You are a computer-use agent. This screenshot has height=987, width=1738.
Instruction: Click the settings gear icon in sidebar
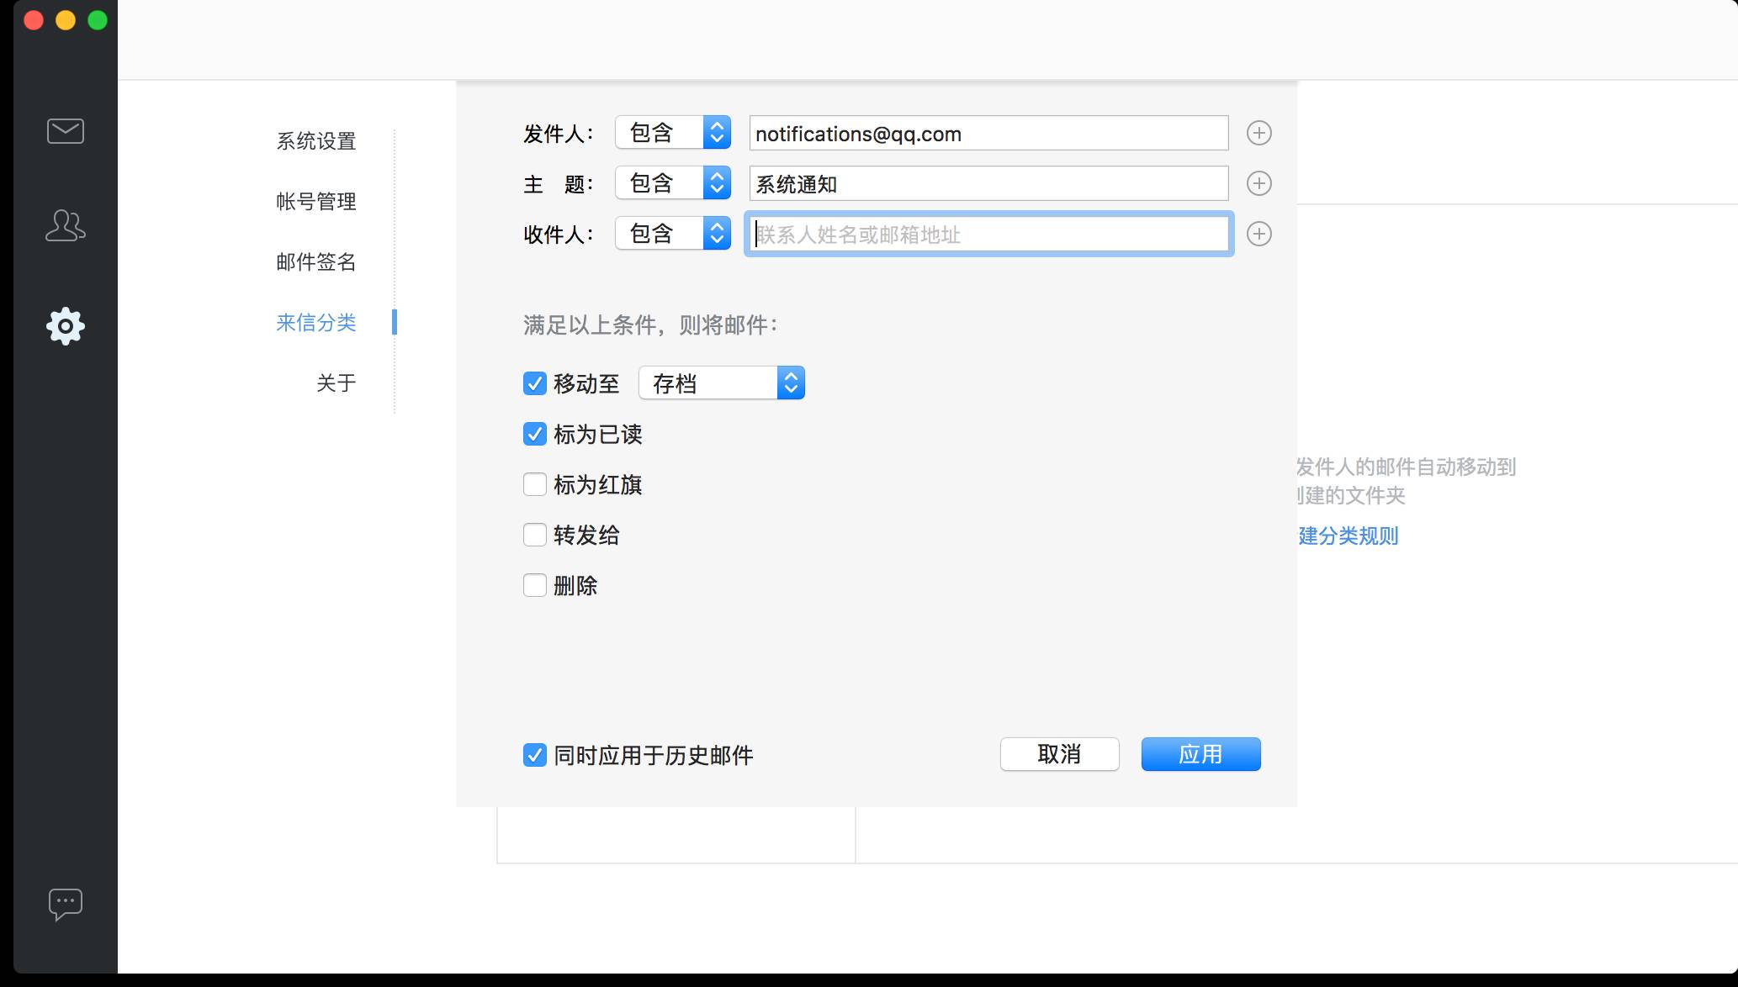pos(65,326)
